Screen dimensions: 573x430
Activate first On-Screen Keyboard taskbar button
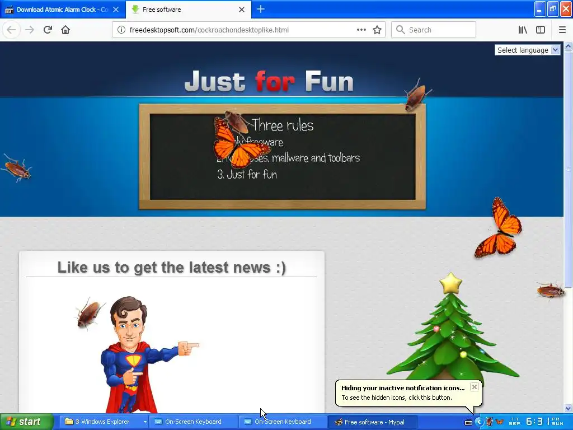point(193,422)
